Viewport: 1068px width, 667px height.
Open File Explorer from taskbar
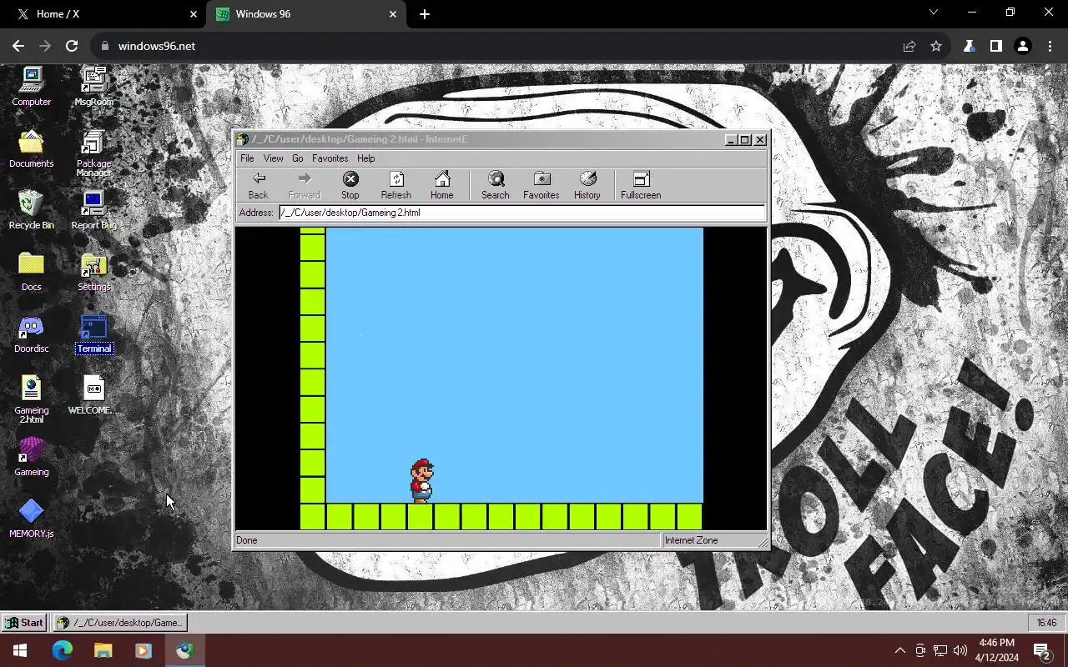(x=103, y=650)
